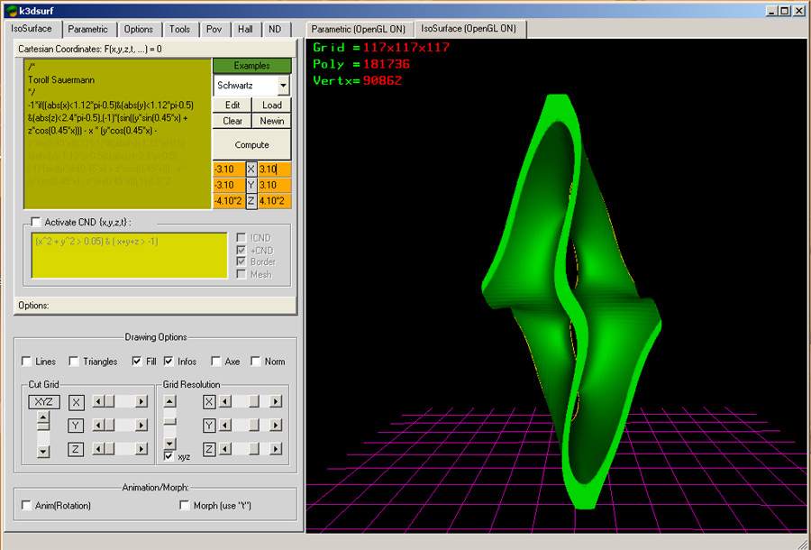The image size is (811, 550).
Task: Click the Z minimum field -4.10*2
Action: [x=229, y=201]
